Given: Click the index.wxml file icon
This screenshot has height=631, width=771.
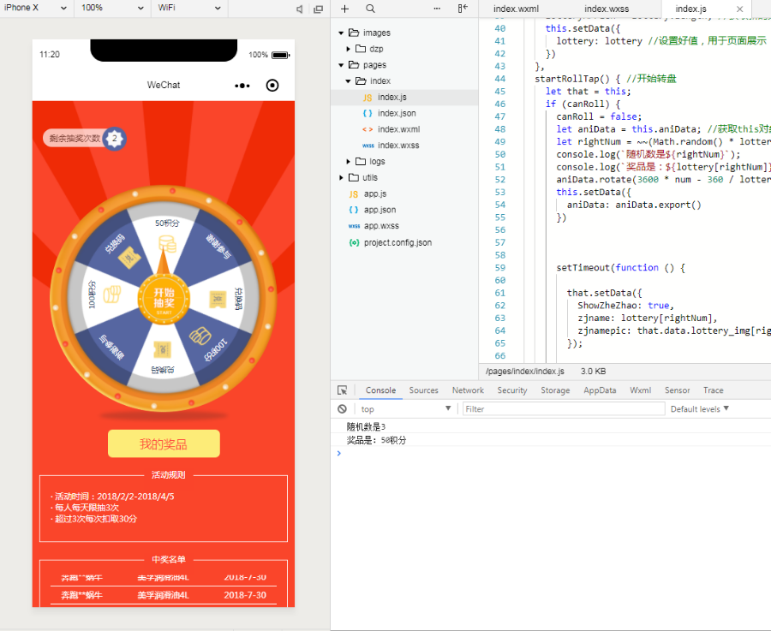Looking at the screenshot, I should click(368, 129).
